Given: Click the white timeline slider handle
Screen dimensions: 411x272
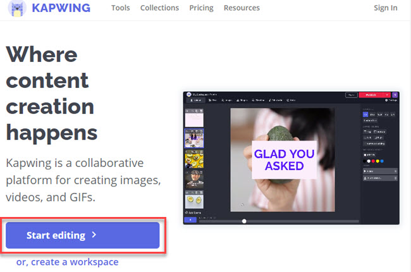Looking at the screenshot, I should pyautogui.click(x=244, y=221).
